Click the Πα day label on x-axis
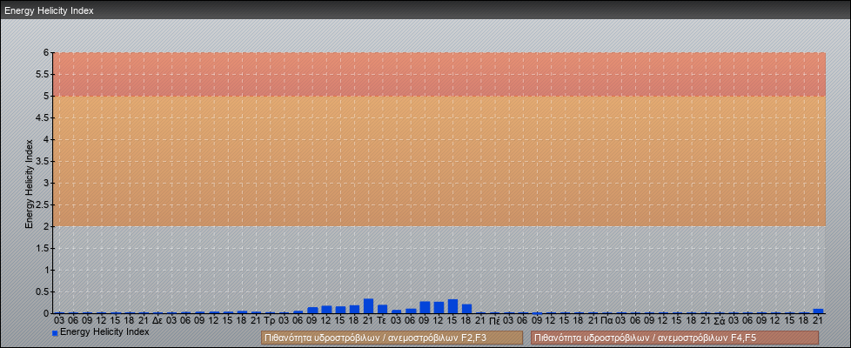This screenshot has height=348, width=851. tap(606, 320)
